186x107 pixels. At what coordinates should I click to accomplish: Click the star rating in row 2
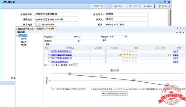pos(130,55)
